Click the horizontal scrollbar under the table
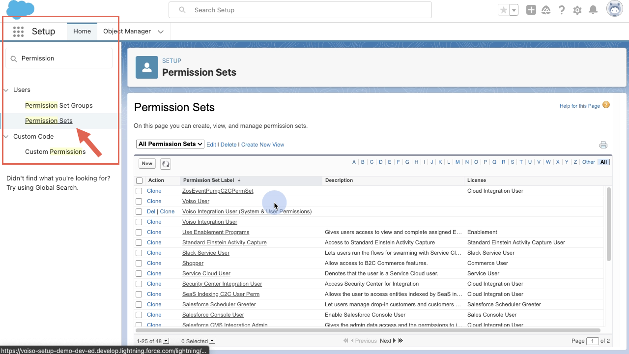 click(368, 330)
